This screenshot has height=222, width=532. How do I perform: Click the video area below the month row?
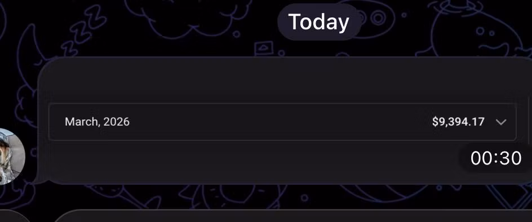(251, 161)
